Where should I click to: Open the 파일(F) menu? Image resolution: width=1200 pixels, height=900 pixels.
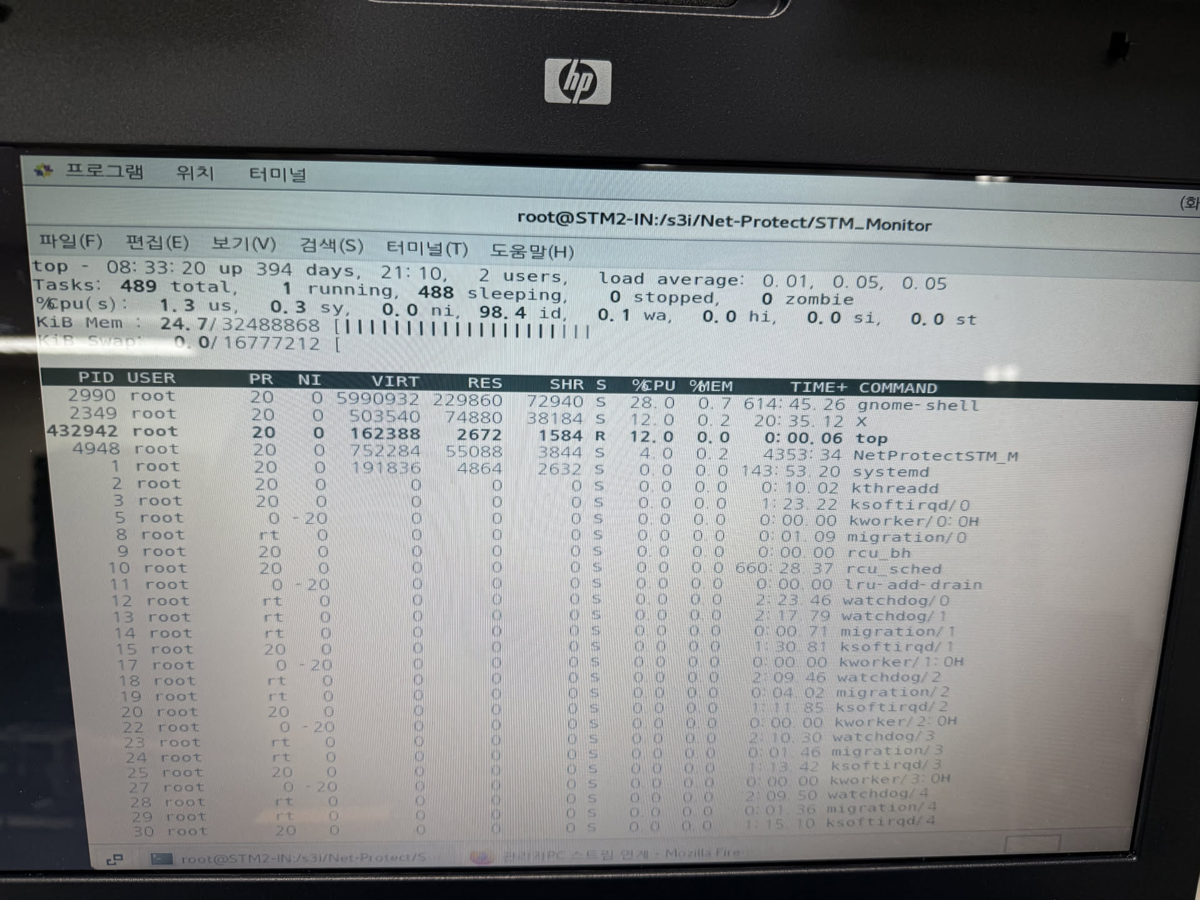click(x=71, y=241)
